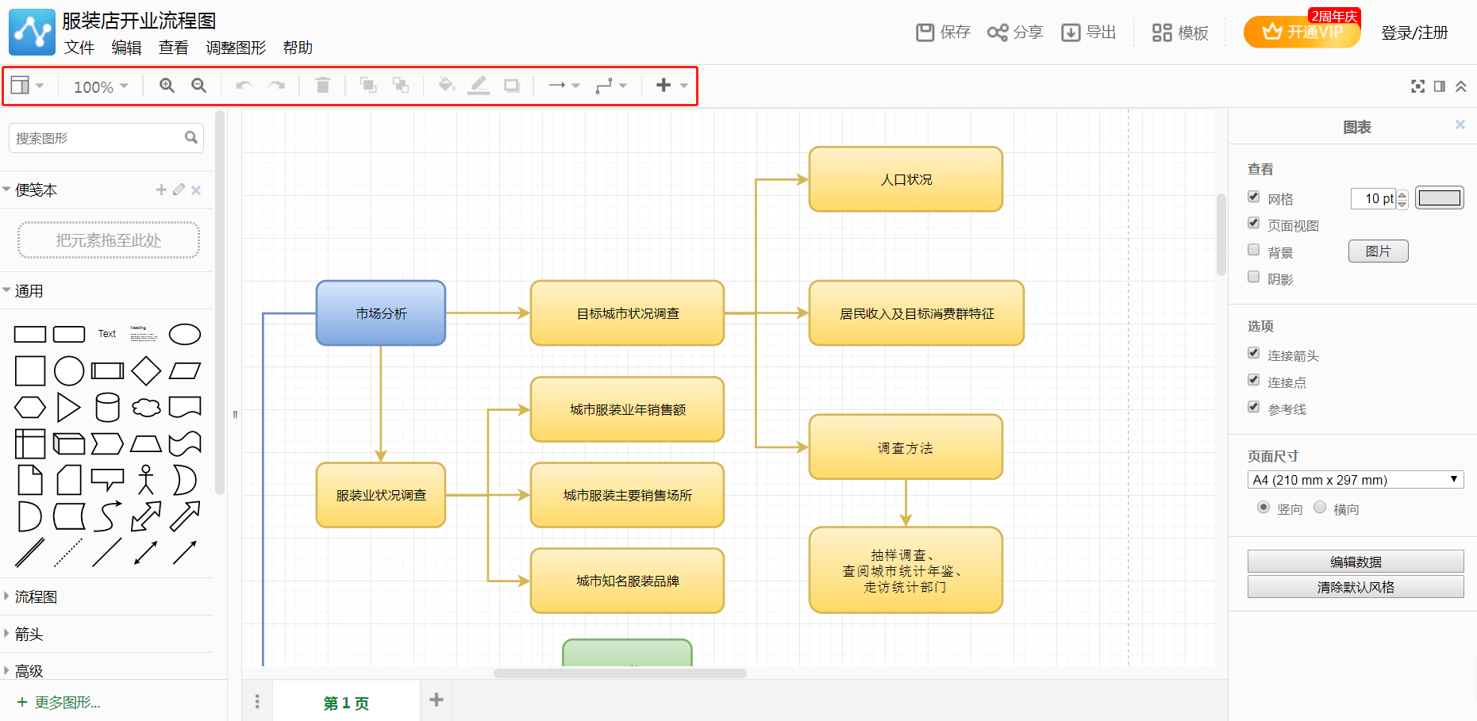Click the 登录/注册 link
The height and width of the screenshot is (721, 1477).
pyautogui.click(x=1414, y=33)
